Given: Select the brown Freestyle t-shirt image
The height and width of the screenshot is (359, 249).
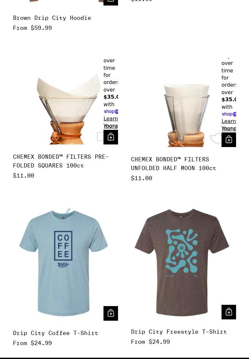Looking at the screenshot, I should click(x=182, y=262).
